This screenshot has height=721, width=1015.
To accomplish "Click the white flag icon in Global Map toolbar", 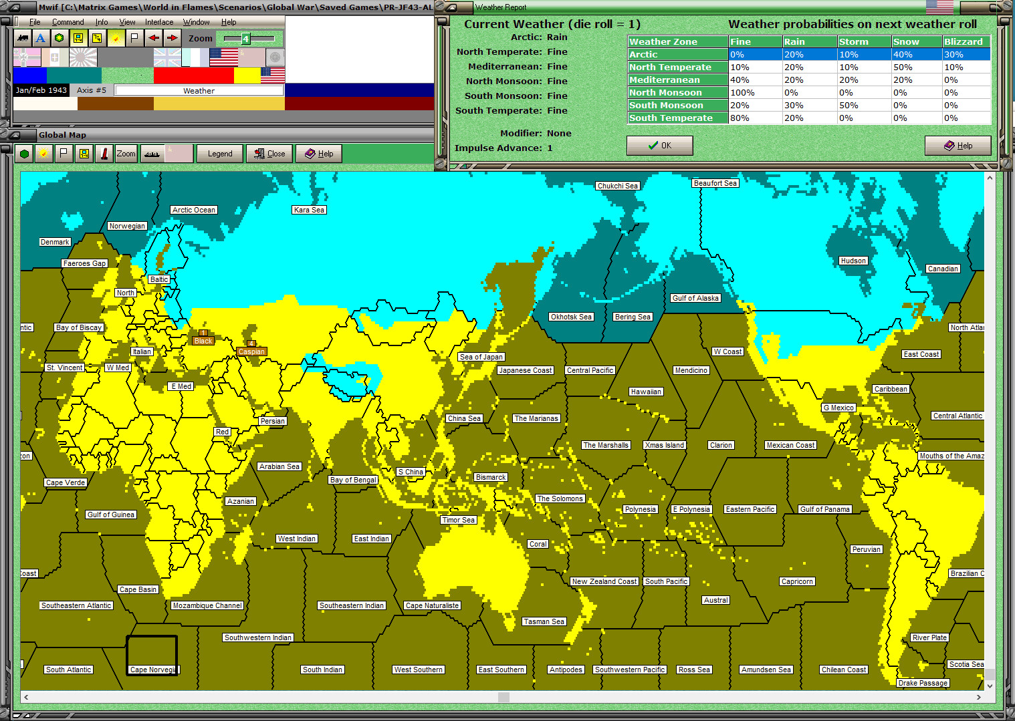I will point(64,154).
